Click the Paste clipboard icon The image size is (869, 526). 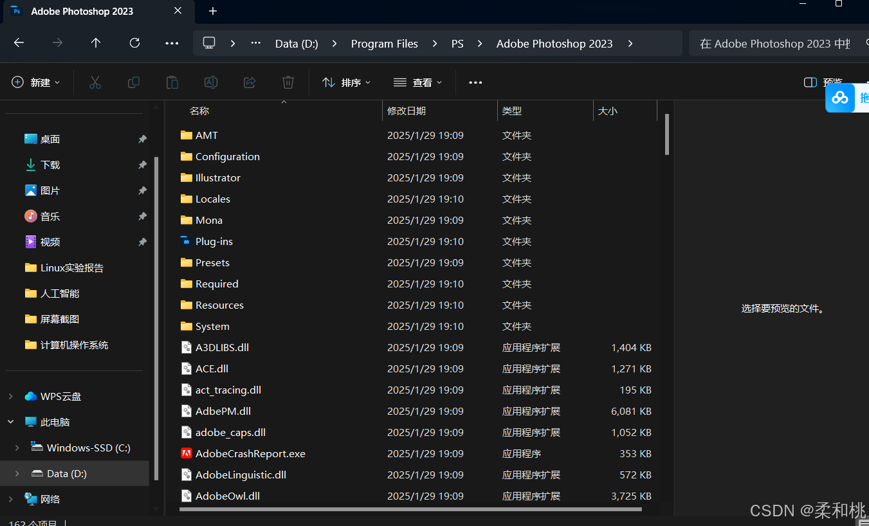click(172, 82)
